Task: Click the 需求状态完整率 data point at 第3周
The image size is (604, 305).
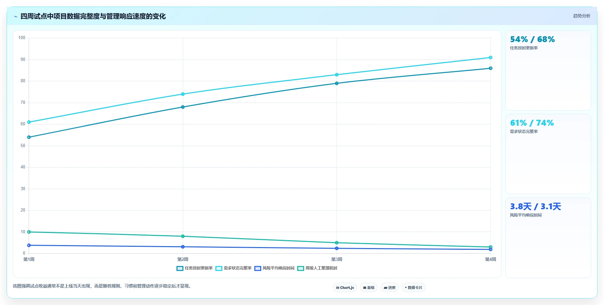Action: pyautogui.click(x=337, y=75)
